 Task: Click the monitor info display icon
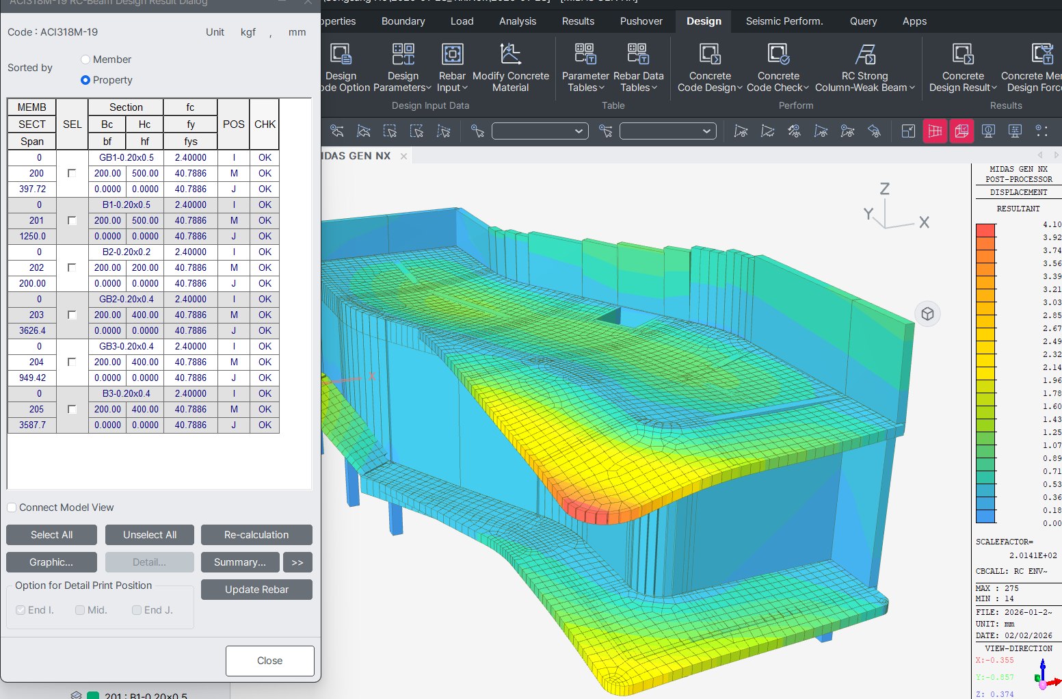pos(988,131)
